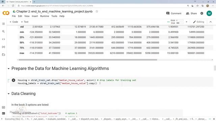The image size is (216, 121).
Task: Reload the page with the refresh icon
Action: [x=13, y=6]
